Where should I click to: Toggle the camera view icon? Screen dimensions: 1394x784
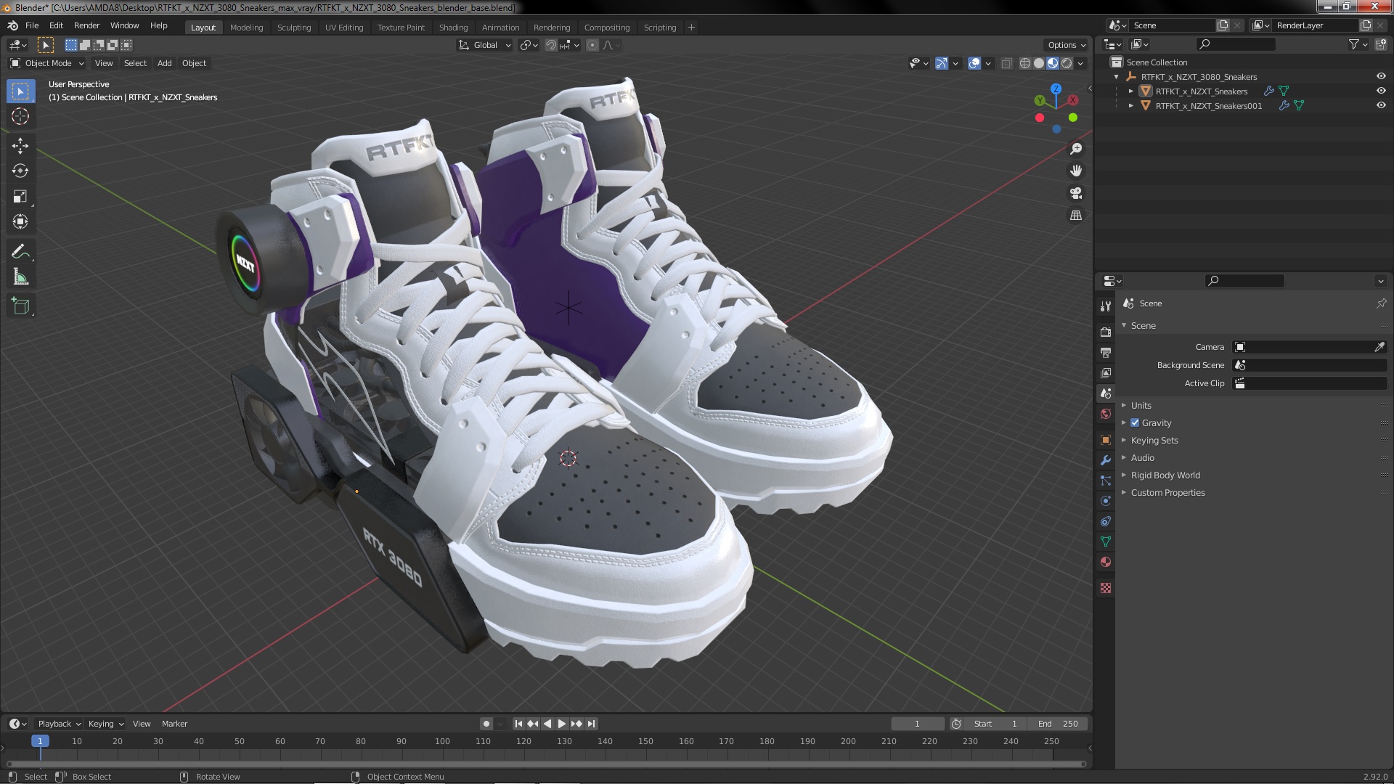click(x=1076, y=193)
